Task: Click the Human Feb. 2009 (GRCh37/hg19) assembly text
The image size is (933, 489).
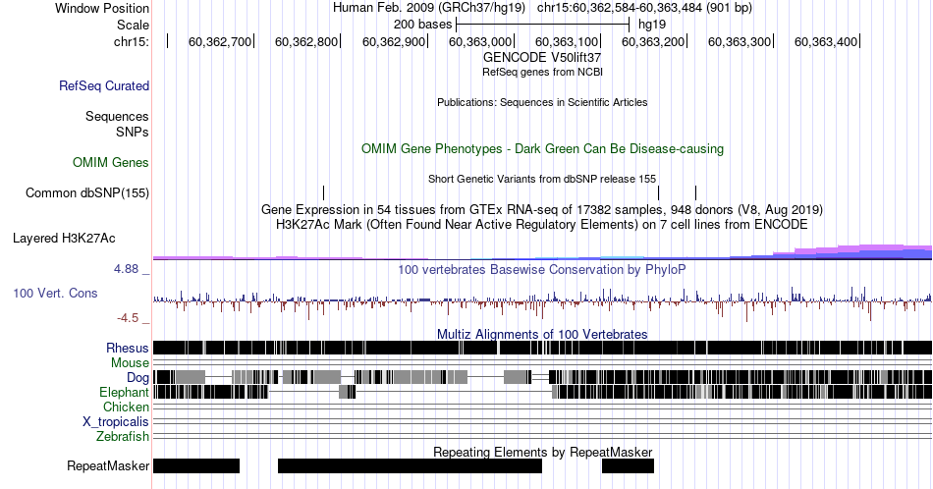Action: pos(429,8)
